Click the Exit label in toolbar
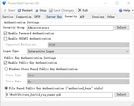 click(85, 10)
